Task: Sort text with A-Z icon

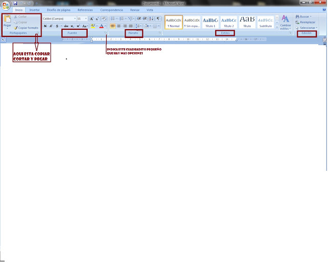Action: point(151,18)
